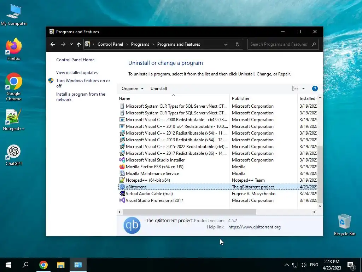The height and width of the screenshot is (272, 362).
Task: Open recent locations dropdown arrow
Action: point(71,44)
